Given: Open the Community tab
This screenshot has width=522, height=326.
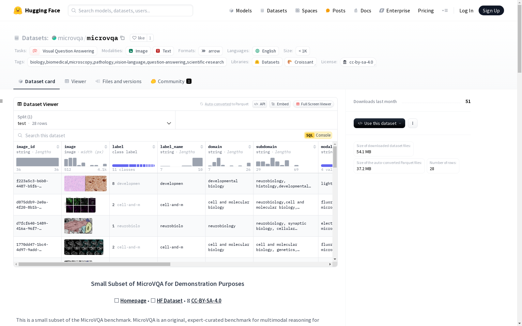Looking at the screenshot, I should (x=171, y=81).
